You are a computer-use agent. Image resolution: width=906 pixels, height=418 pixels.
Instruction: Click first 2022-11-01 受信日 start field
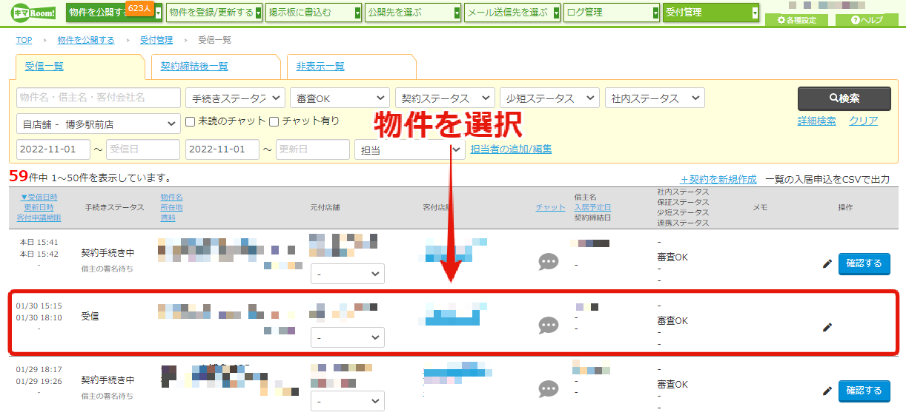pyautogui.click(x=53, y=149)
